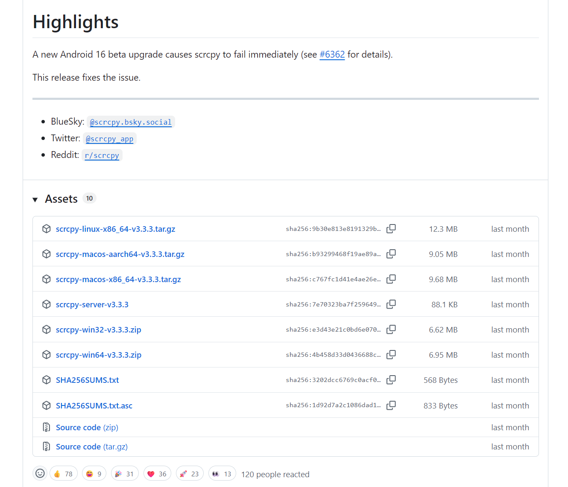
Task: Click package icon beside scrcpy-win64 zip
Action: [47, 355]
